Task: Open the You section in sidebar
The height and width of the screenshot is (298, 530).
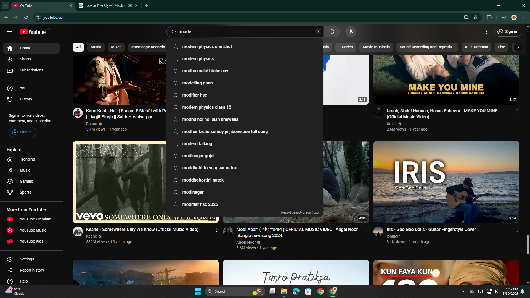Action: 31,88
